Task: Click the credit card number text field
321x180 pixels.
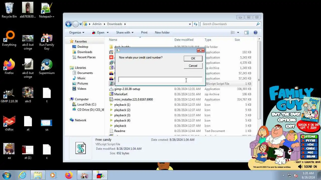Action: tap(160, 80)
